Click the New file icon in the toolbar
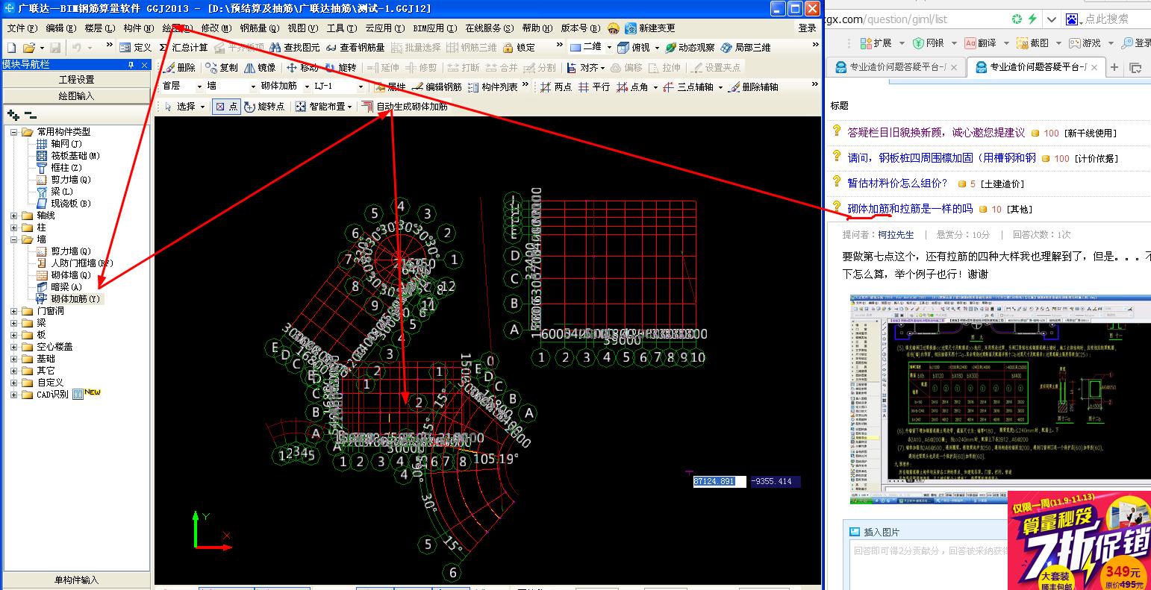 click(x=11, y=47)
